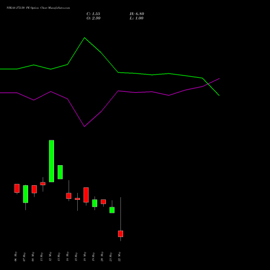Viewport: 270px width, 270px height.
Task: Click the green candle for 21 May
Action: [112, 210]
